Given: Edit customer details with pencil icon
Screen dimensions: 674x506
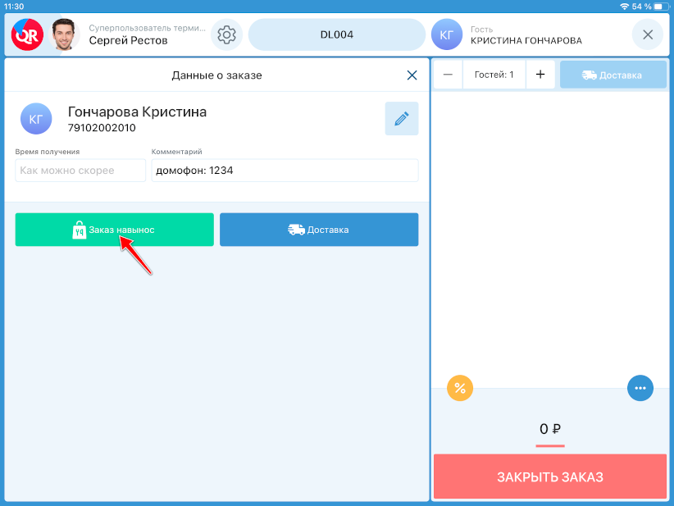Looking at the screenshot, I should 402,119.
